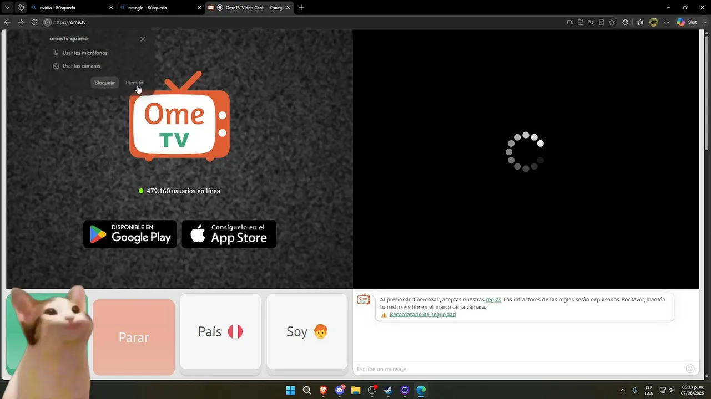Click the camera icon in permission popup
Viewport: 711px width, 399px height.
[56, 65]
